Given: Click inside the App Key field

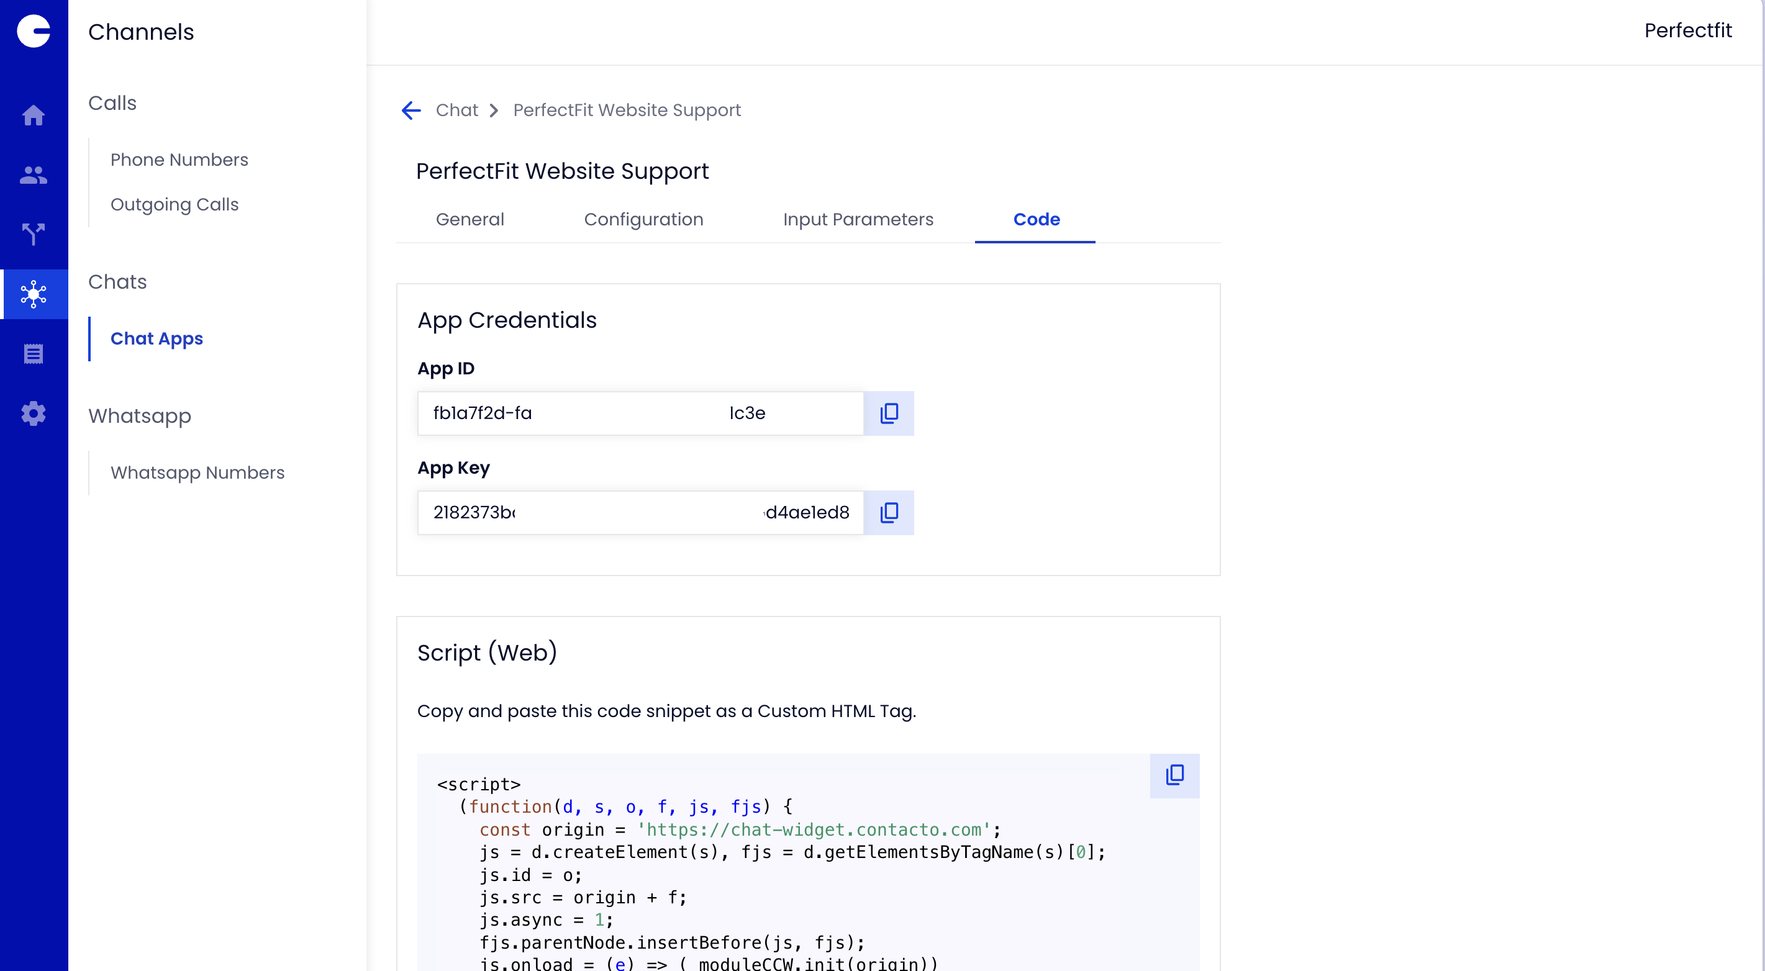Looking at the screenshot, I should click(640, 512).
